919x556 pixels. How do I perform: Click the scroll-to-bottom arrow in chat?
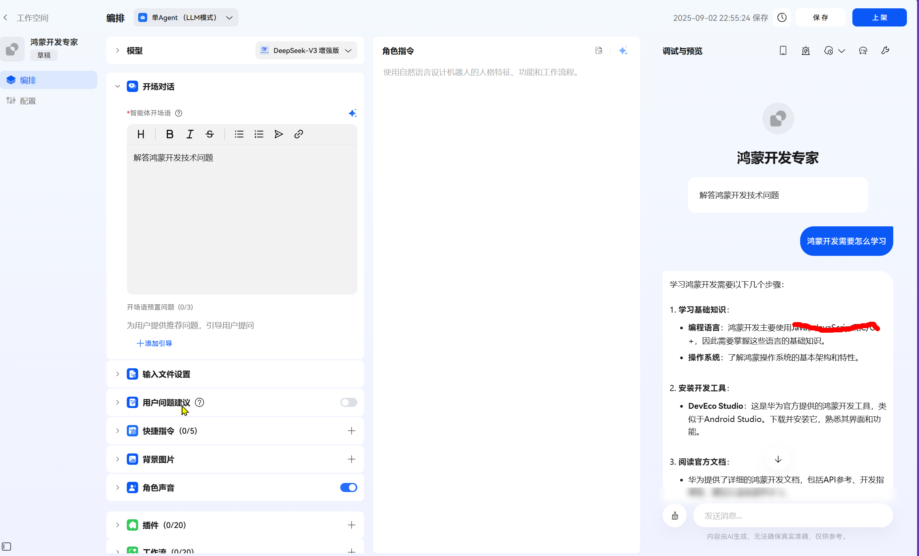[778, 459]
